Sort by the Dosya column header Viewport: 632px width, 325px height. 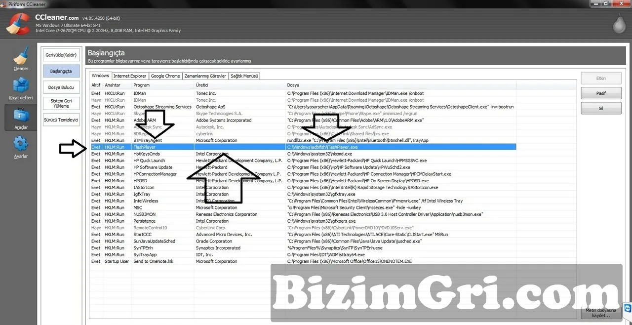coord(401,85)
